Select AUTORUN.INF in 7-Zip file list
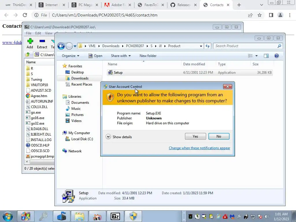The image size is (296, 222). [x=39, y=101]
